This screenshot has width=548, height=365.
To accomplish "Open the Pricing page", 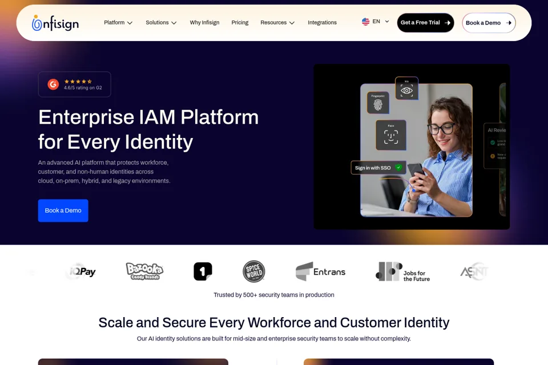I will (x=240, y=22).
